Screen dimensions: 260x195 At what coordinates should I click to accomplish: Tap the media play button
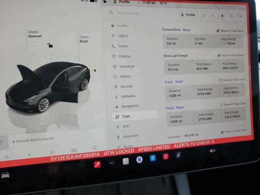point(29,155)
